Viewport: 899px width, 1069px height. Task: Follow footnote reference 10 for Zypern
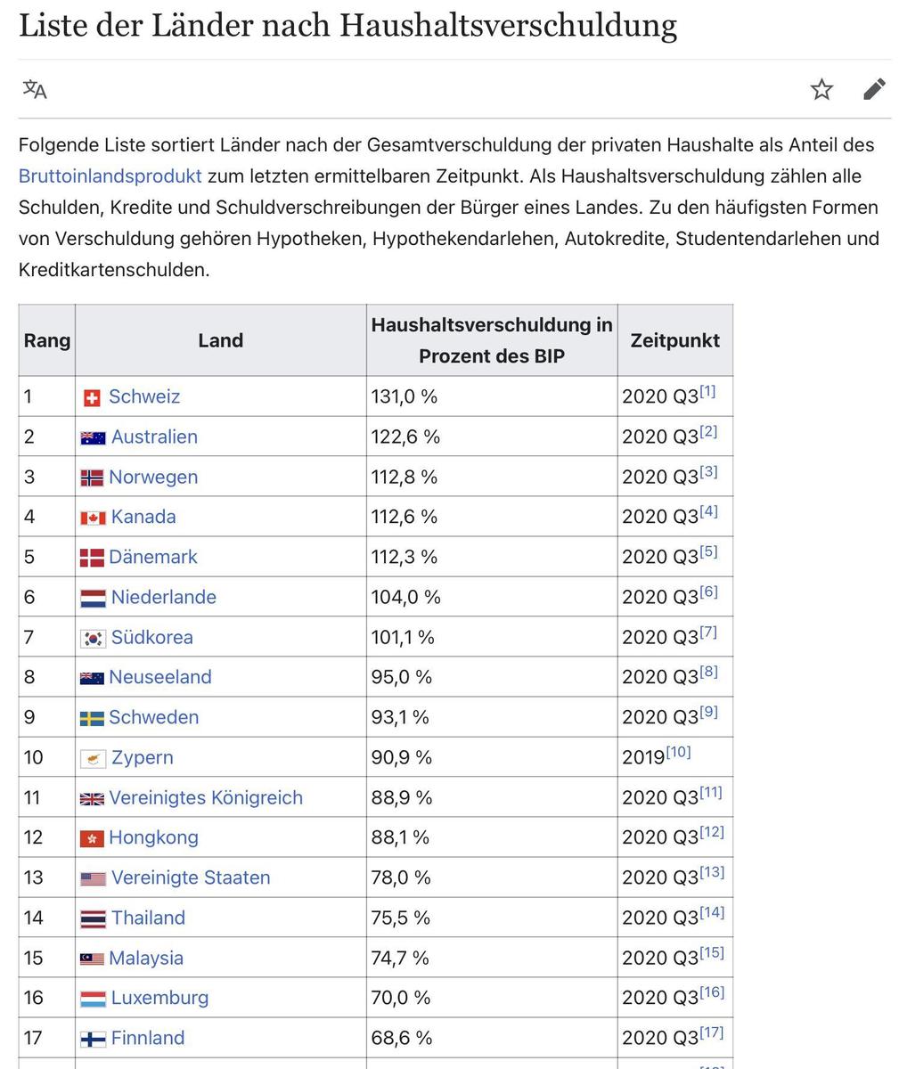point(678,752)
